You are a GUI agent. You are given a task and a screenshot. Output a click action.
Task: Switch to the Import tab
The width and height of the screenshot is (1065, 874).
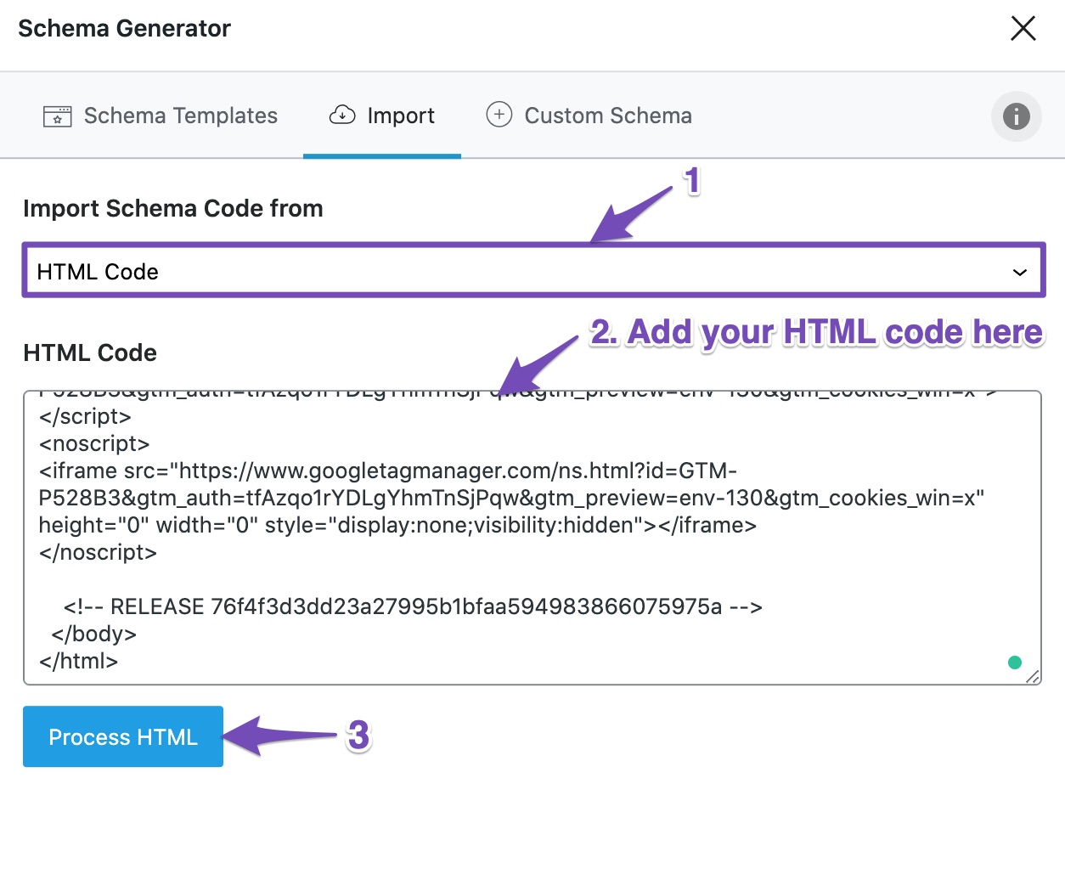pos(382,116)
